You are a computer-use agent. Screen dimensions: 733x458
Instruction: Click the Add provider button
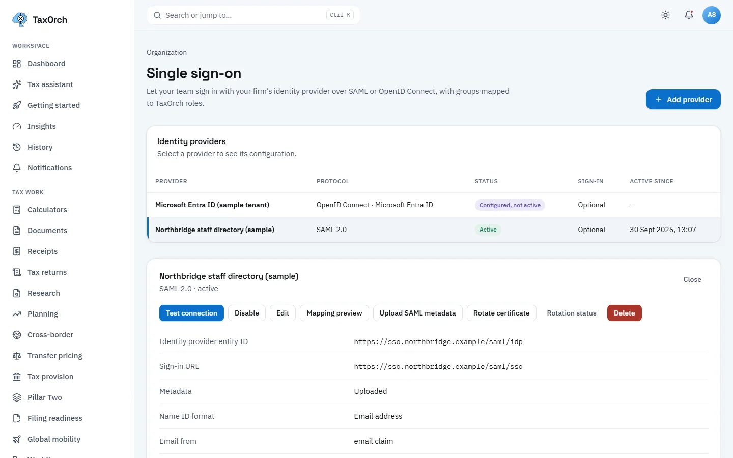click(x=683, y=99)
